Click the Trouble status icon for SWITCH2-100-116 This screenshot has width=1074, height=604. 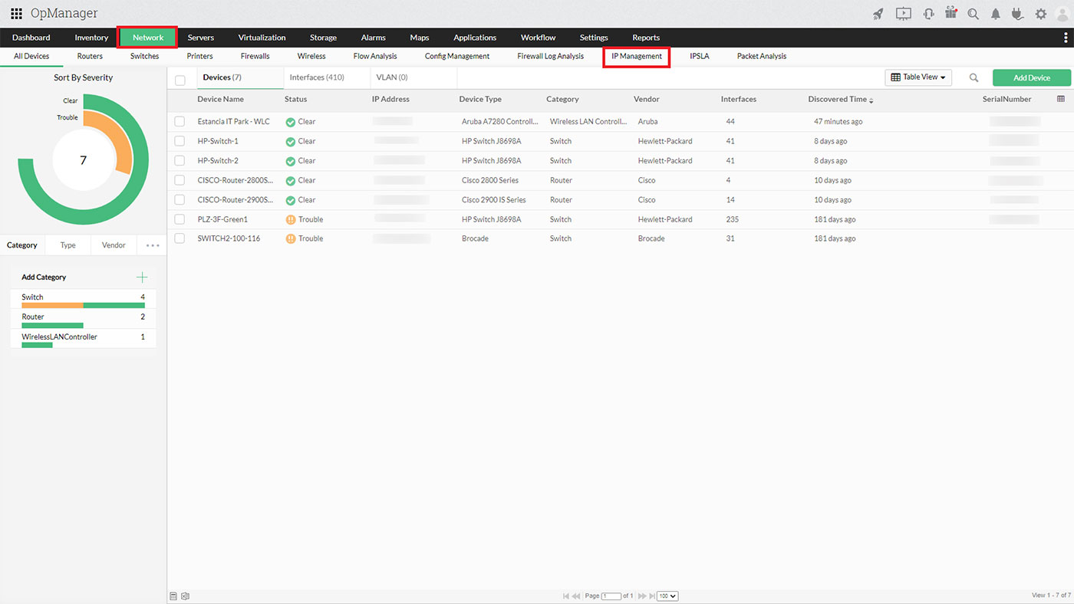(x=290, y=239)
